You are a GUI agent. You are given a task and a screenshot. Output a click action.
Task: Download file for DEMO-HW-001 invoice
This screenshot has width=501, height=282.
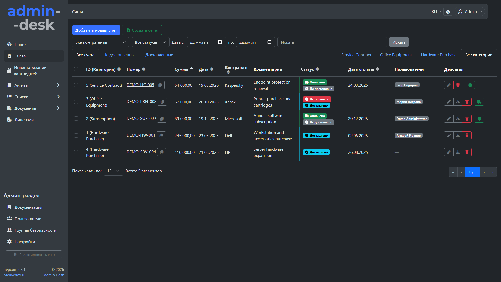tap(458, 136)
